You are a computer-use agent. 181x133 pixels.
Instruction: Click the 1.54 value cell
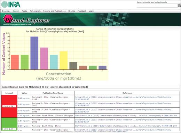coord(24,116)
